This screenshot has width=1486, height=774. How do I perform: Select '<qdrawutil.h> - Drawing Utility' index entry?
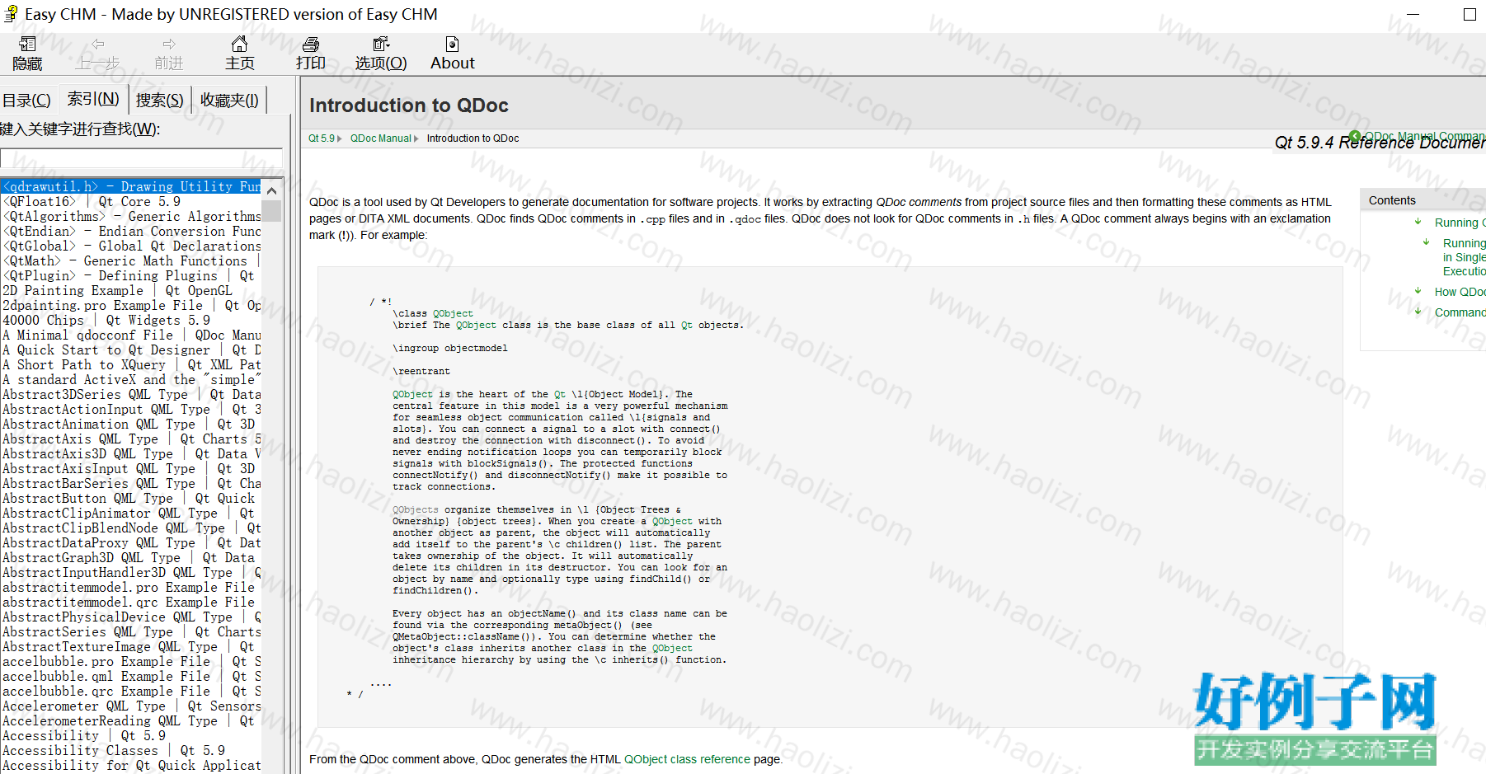131,187
